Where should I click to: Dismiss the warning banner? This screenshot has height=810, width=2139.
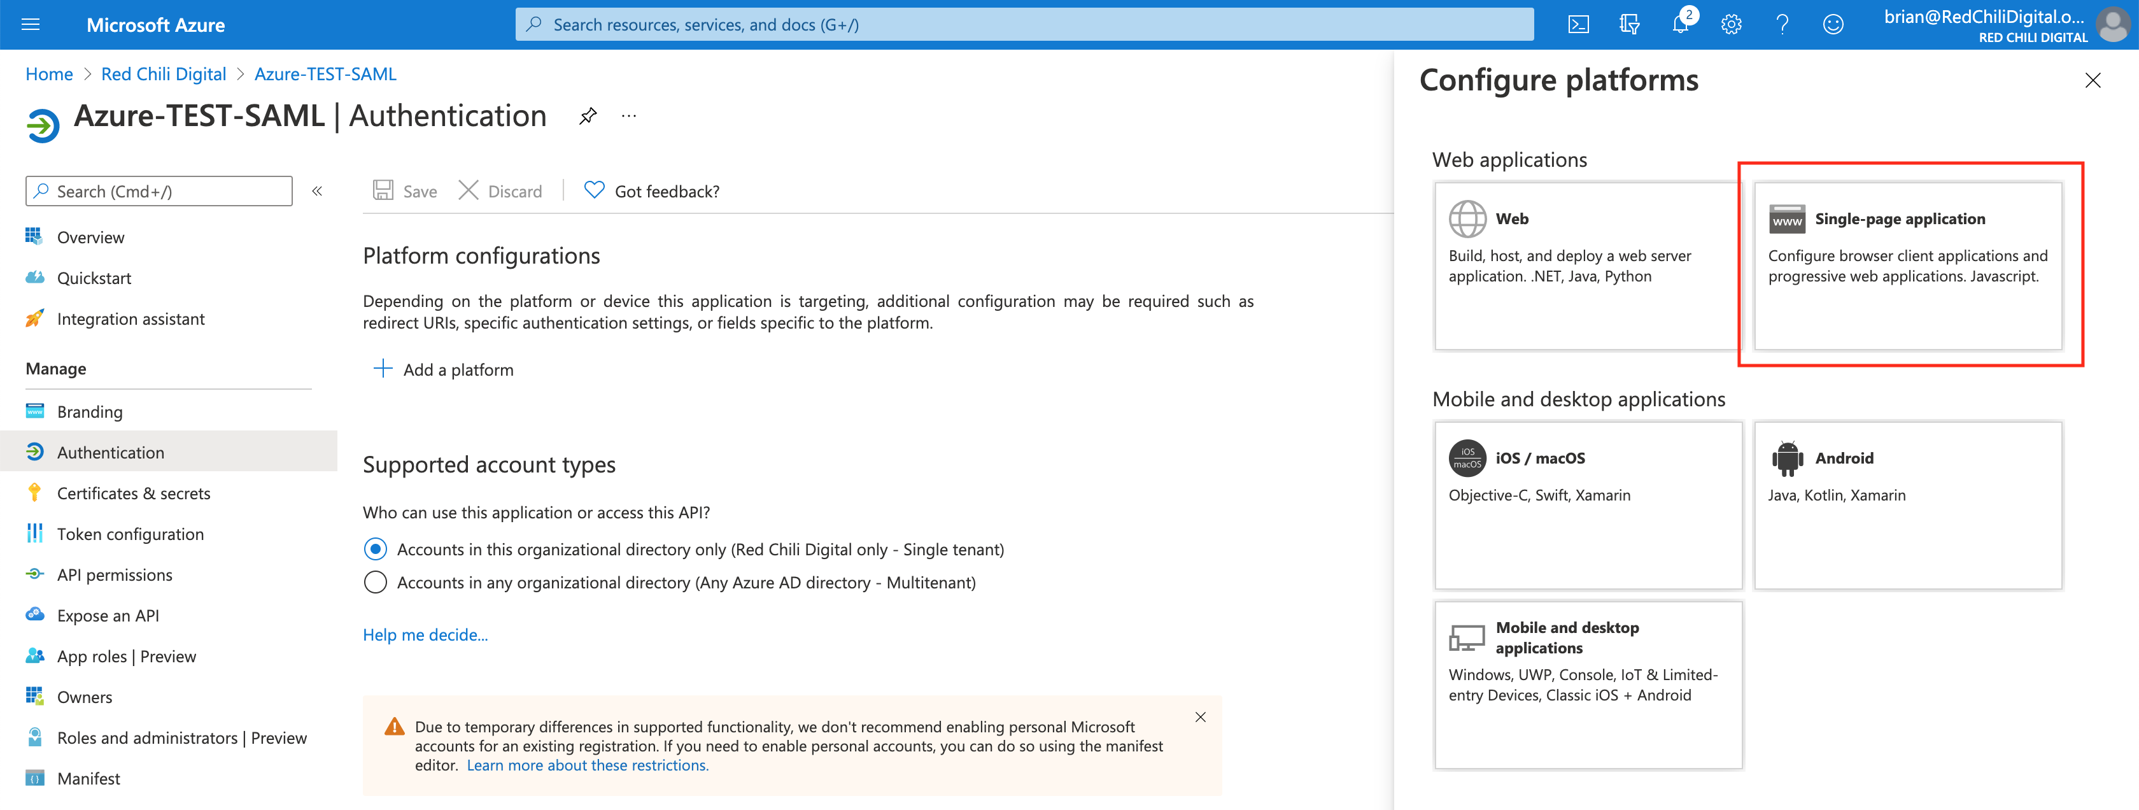(1201, 717)
